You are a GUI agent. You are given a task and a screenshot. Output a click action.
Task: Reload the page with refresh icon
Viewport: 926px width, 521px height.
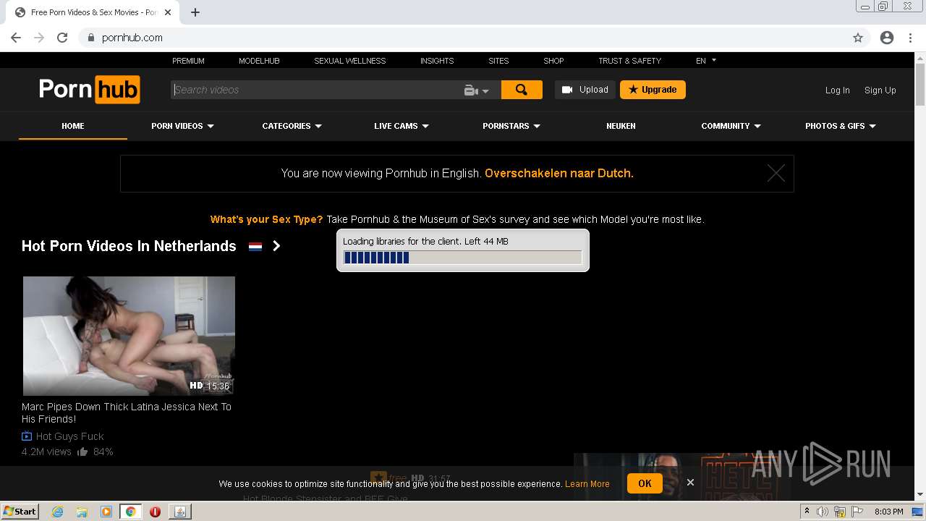(62, 38)
